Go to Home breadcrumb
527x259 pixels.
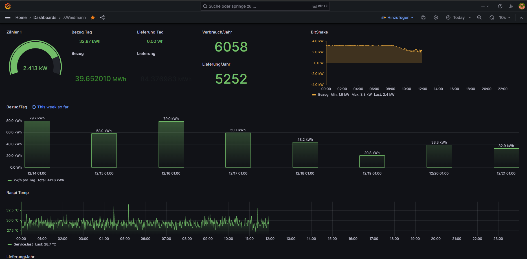click(21, 17)
